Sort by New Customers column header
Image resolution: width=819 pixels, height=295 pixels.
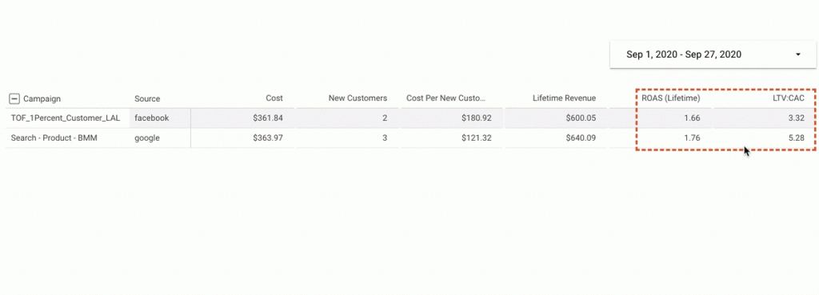(358, 98)
